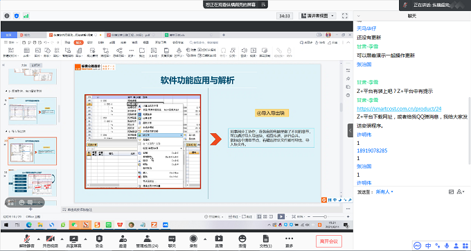Image resolution: width=471 pixels, height=251 pixels.
Task: Open the Security shield icon
Action: (x=99, y=241)
